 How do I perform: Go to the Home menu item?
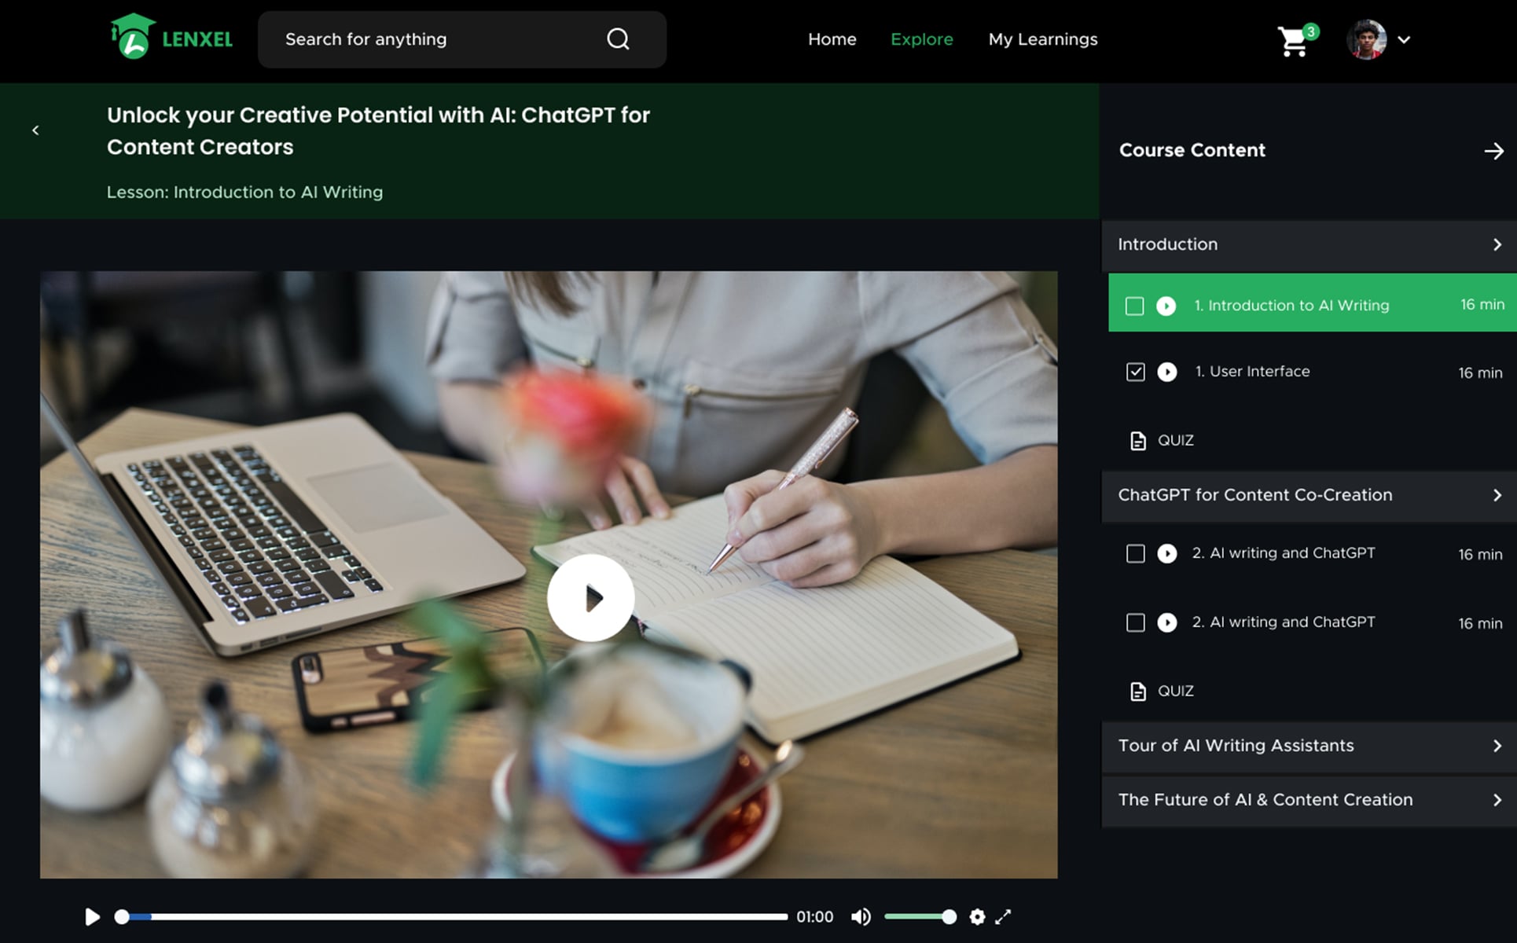pyautogui.click(x=832, y=39)
